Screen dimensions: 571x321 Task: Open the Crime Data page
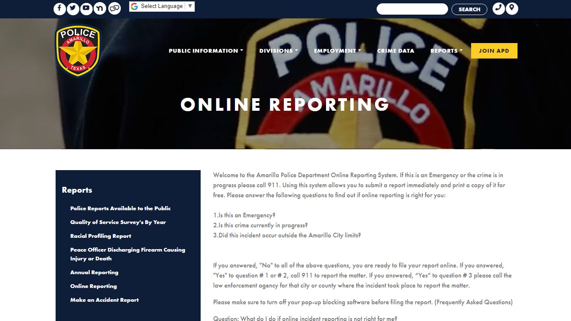coord(395,51)
